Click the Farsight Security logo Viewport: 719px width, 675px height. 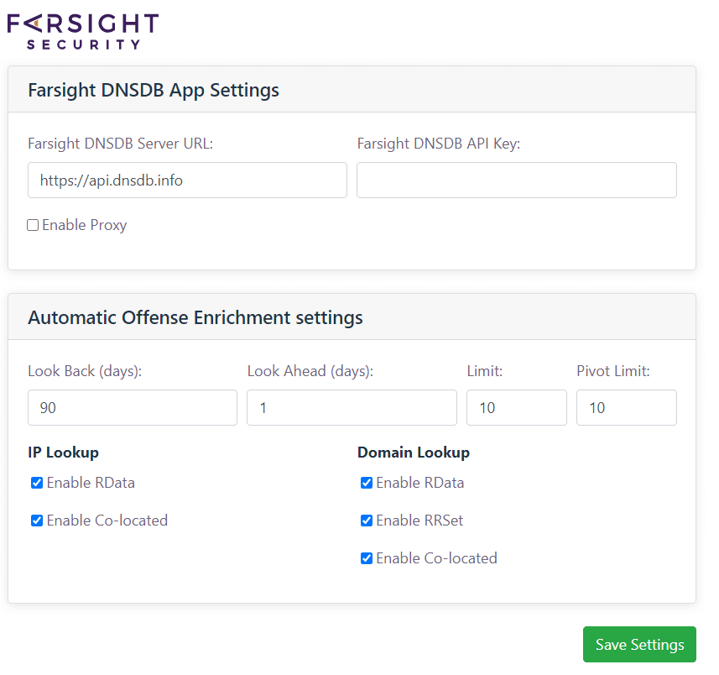(83, 31)
